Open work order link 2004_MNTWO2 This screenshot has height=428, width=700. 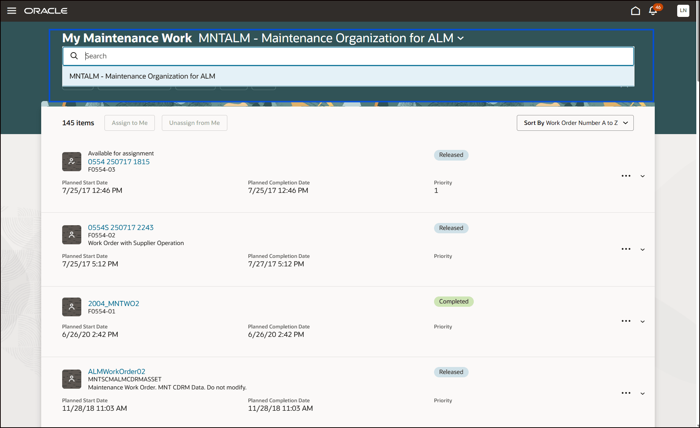(x=113, y=303)
